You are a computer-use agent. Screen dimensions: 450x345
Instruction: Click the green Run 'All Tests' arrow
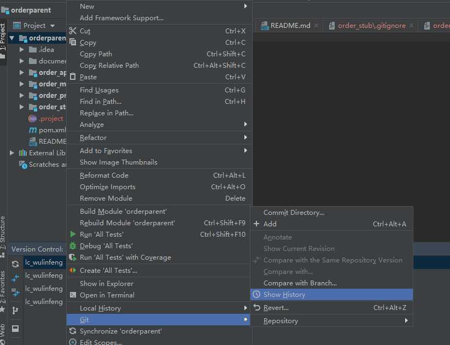click(73, 234)
